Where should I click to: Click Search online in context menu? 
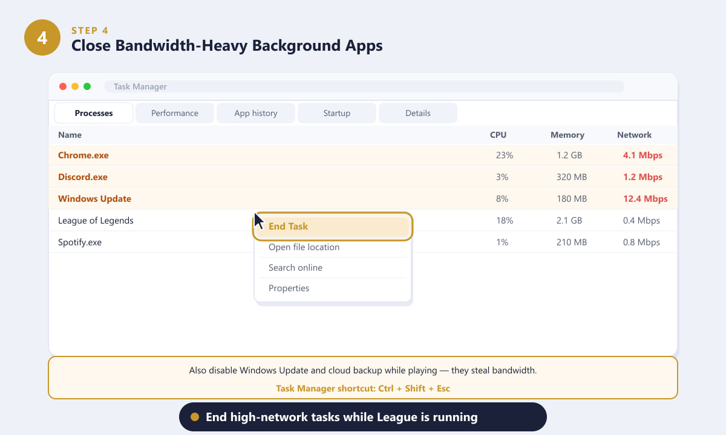pos(333,268)
